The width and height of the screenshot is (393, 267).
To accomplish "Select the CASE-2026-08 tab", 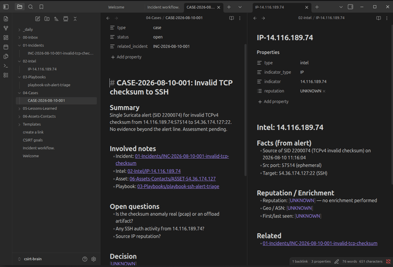I will [x=201, y=7].
